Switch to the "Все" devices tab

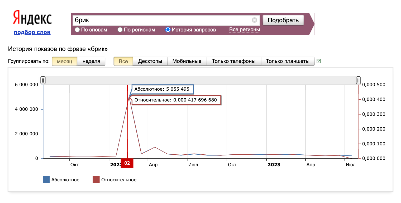click(x=123, y=61)
